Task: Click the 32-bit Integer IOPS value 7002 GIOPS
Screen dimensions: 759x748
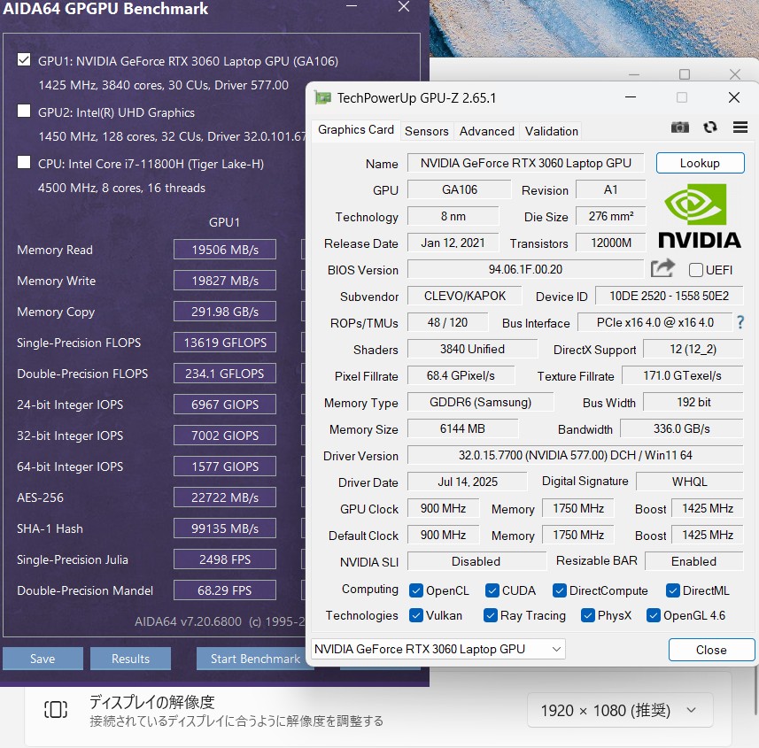Action: (x=225, y=436)
